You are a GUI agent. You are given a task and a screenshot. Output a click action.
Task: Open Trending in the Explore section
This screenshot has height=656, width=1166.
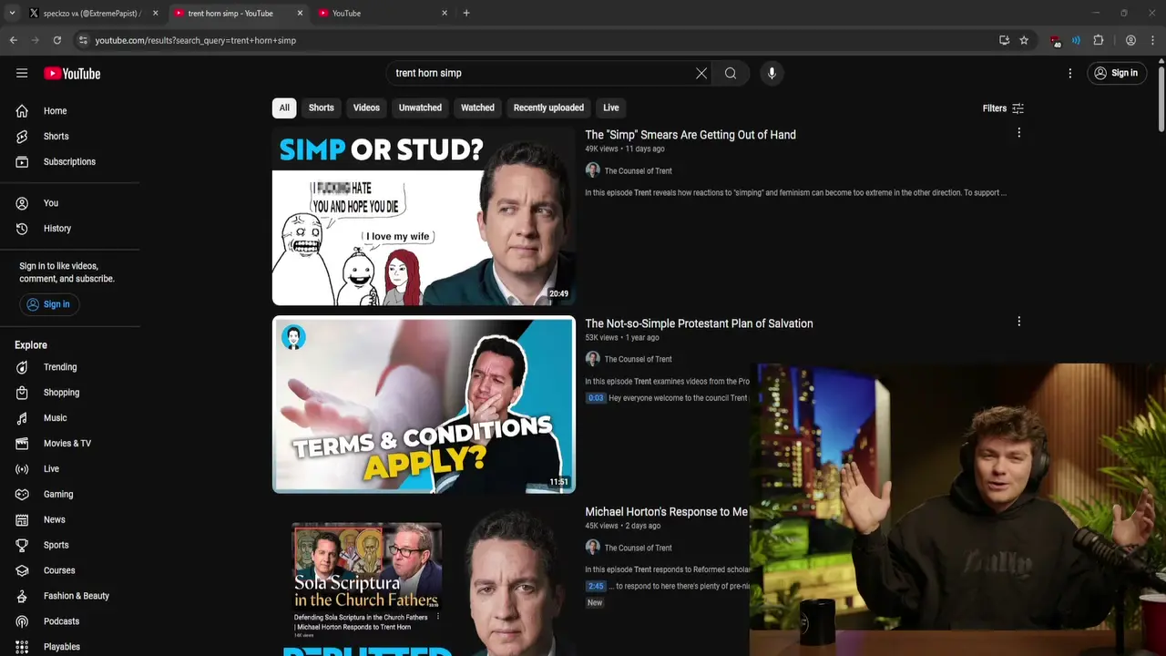(60, 367)
